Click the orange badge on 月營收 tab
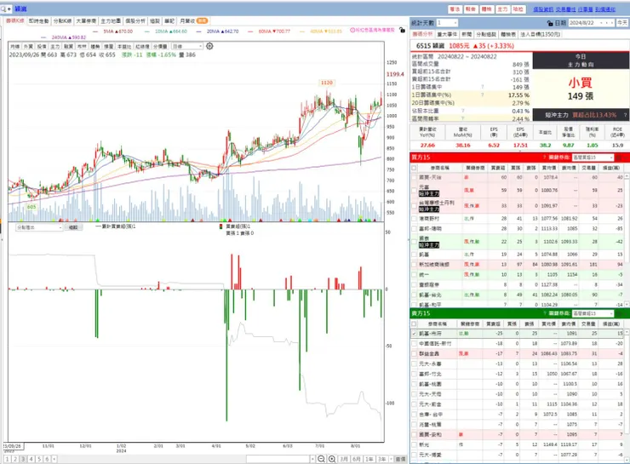Screen dimensions: 630x464 click(x=202, y=21)
